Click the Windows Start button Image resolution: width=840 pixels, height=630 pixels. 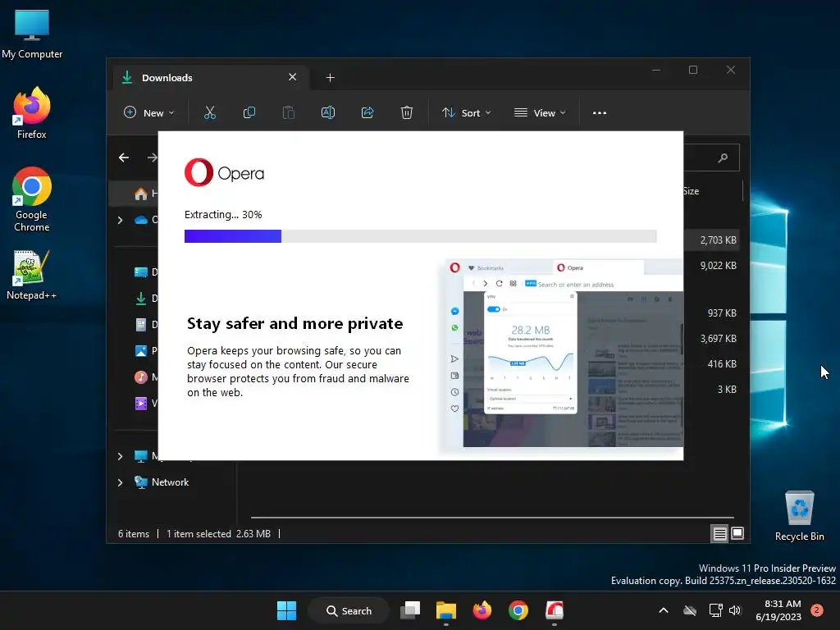286,610
